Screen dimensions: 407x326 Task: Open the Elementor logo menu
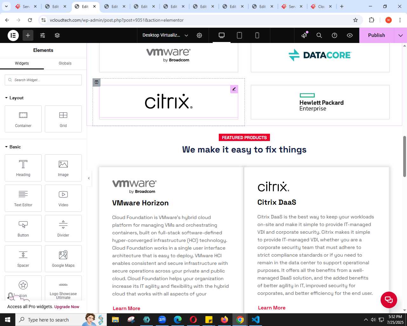pos(13,35)
